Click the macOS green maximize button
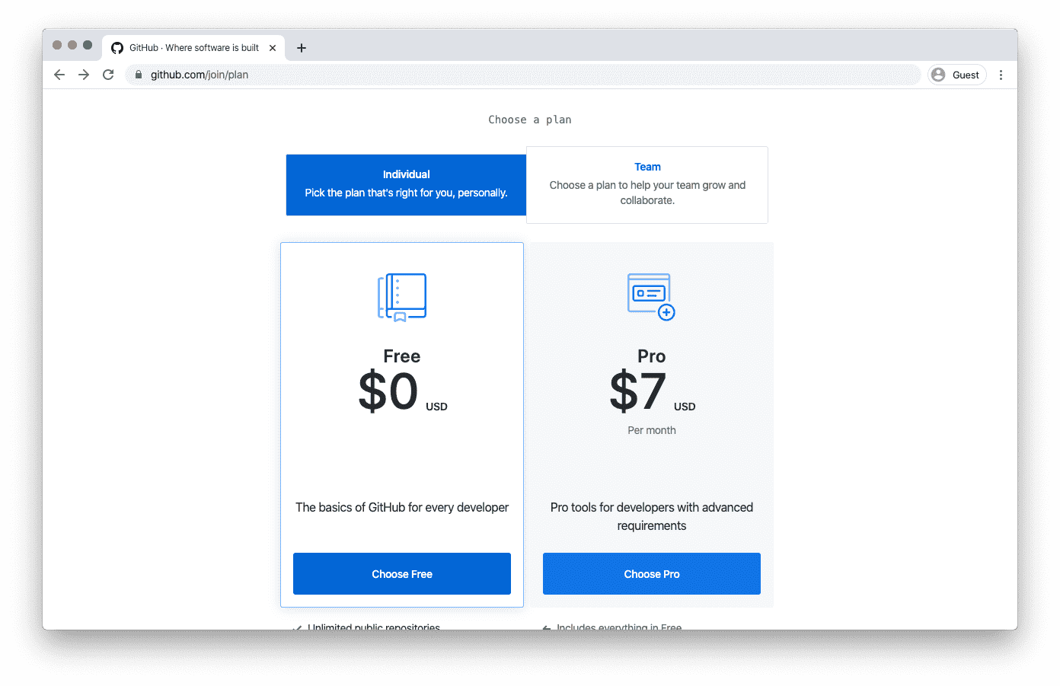Screen dimensions: 1060x686 tap(88, 45)
